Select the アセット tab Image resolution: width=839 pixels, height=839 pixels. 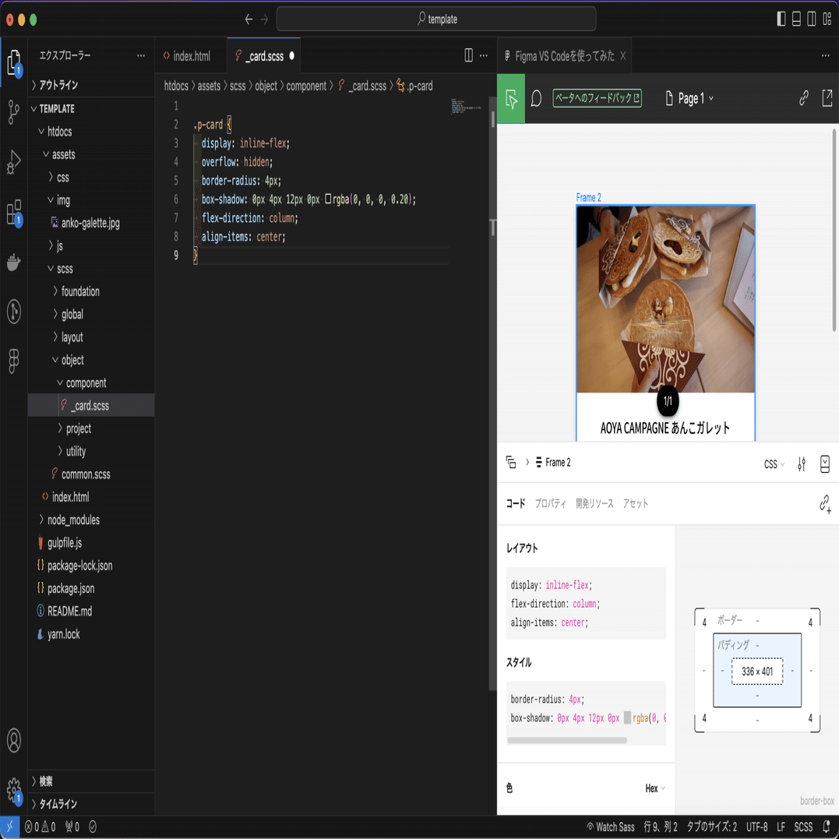[x=635, y=503]
